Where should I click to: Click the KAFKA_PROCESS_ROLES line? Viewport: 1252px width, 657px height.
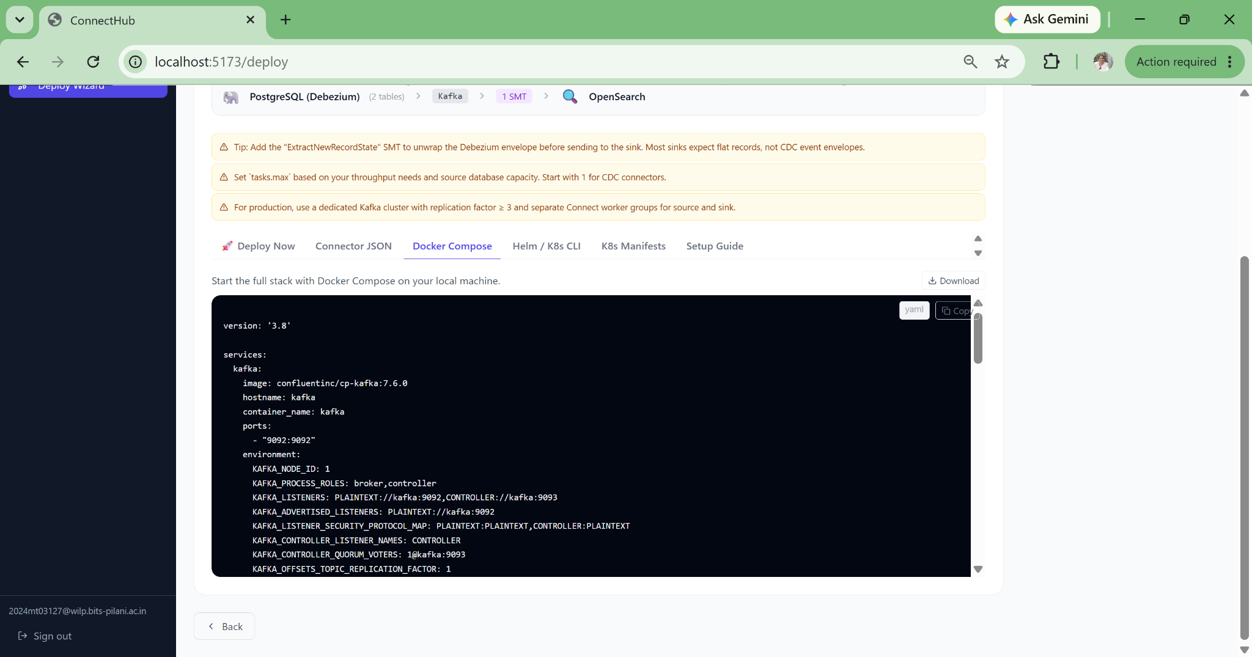344,483
